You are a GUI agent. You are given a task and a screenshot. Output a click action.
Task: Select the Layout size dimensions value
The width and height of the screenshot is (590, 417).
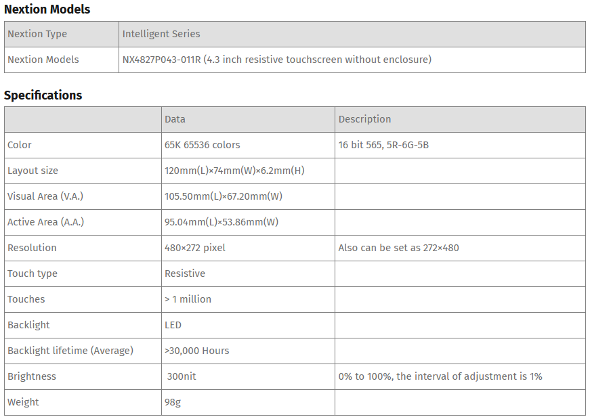[234, 171]
